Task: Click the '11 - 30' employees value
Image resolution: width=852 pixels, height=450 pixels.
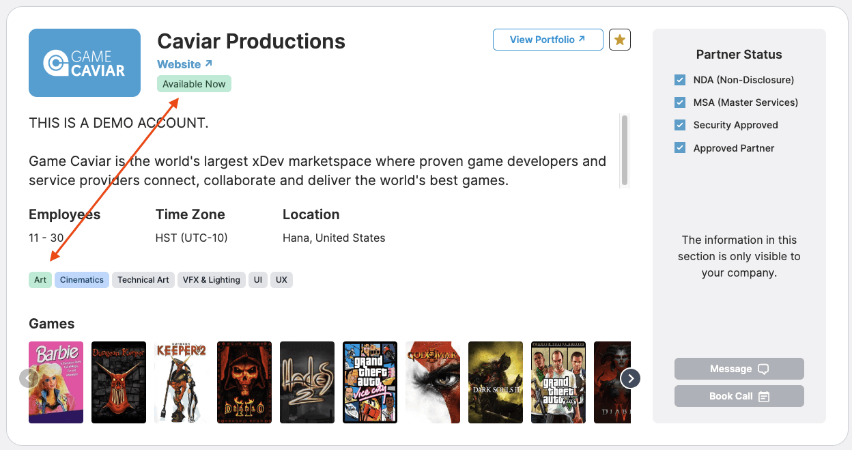Action: coord(46,238)
